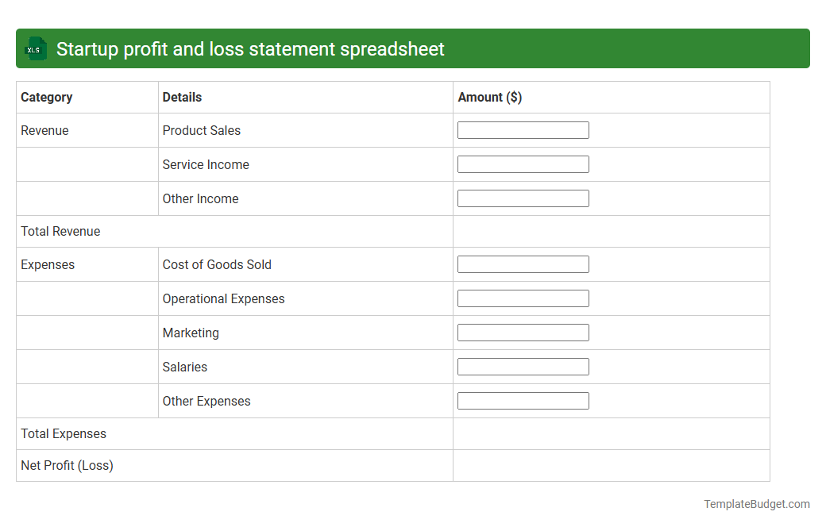Click the Other Expenses input box
The image size is (826, 527).
pos(523,400)
